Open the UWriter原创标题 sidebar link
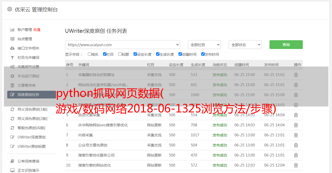The image size is (332, 173). [x=32, y=146]
